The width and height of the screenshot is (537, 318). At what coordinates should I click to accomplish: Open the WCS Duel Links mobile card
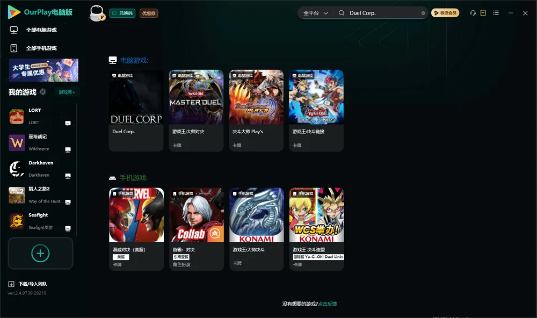[316, 229]
